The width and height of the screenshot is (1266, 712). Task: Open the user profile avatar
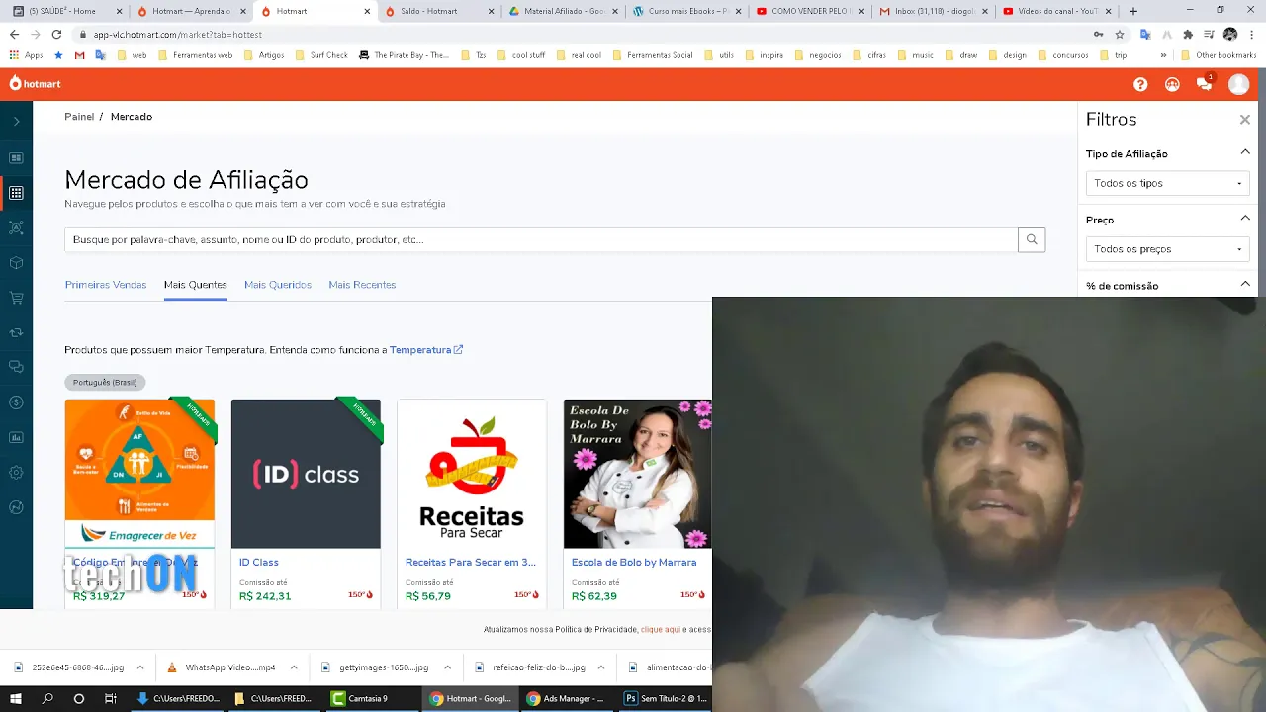click(1239, 84)
